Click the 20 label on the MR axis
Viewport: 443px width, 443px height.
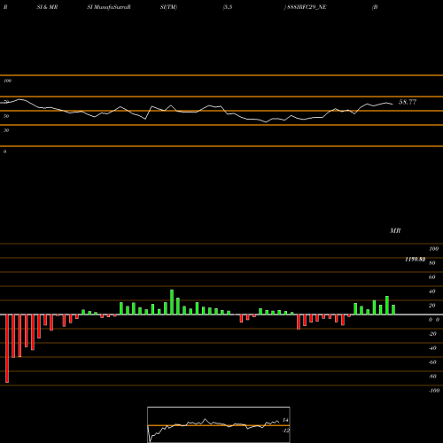432,306
